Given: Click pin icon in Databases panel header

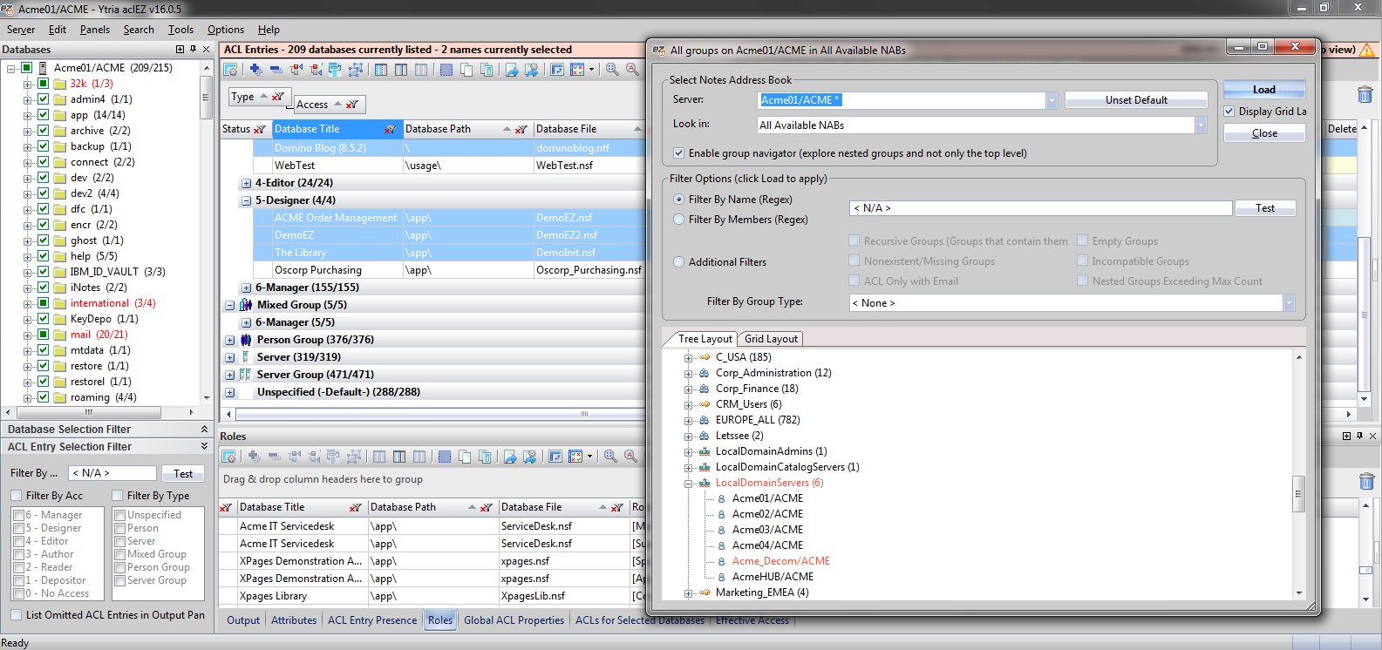Looking at the screenshot, I should coord(193,50).
